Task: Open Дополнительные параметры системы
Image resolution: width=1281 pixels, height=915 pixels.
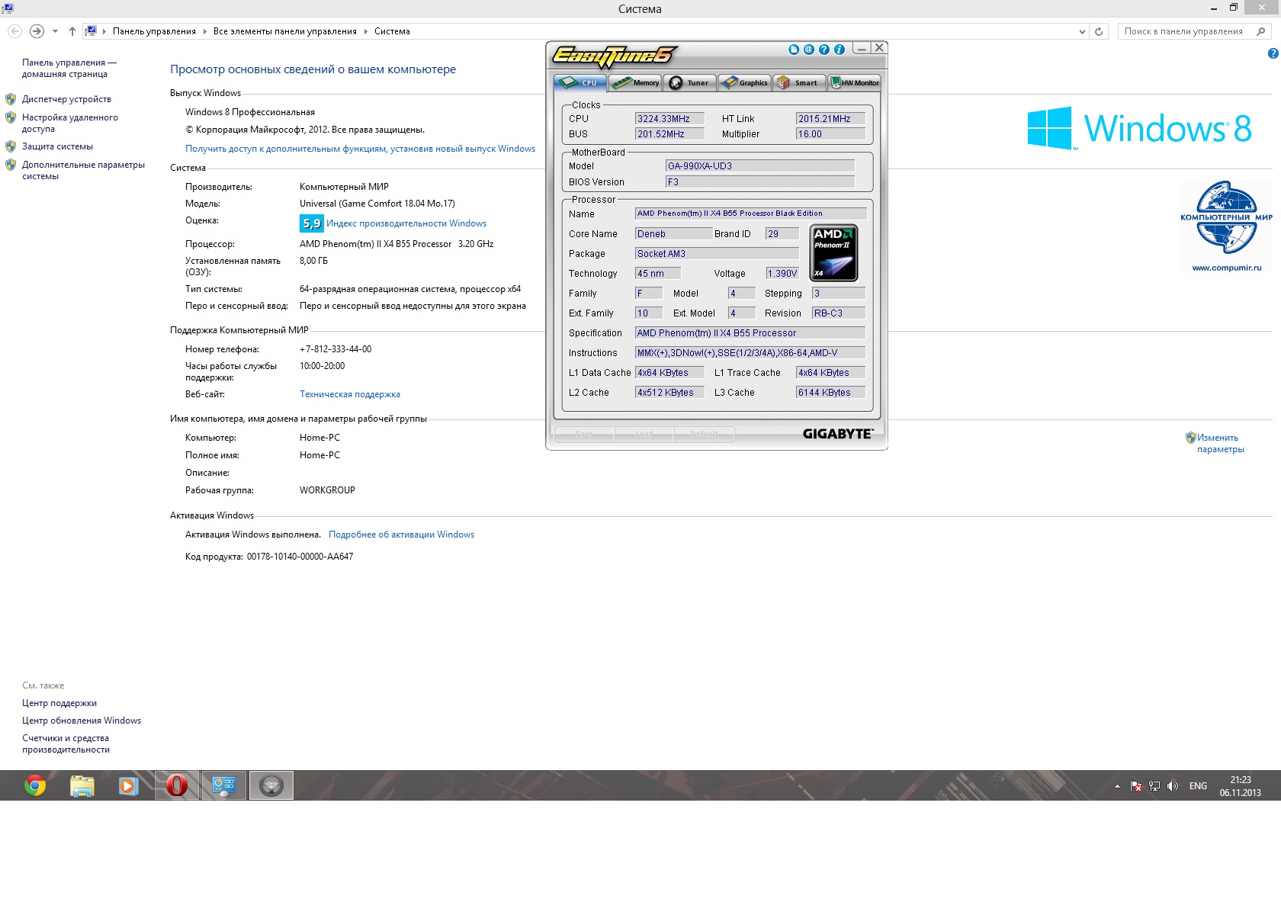Action: [83, 170]
